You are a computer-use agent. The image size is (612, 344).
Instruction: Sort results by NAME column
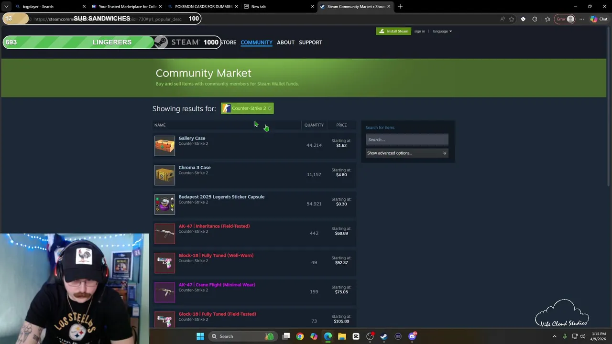pos(160,125)
